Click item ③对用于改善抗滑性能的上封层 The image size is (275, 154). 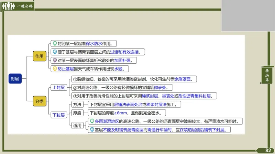pyautogui.click(x=144, y=96)
